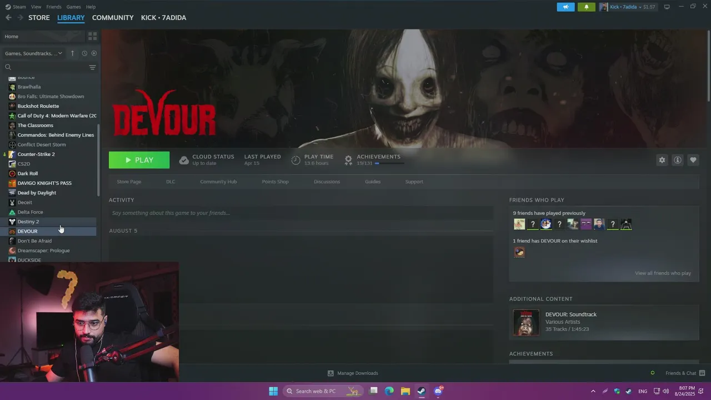Open Friends & Chat
The image size is (711, 400).
click(x=685, y=373)
